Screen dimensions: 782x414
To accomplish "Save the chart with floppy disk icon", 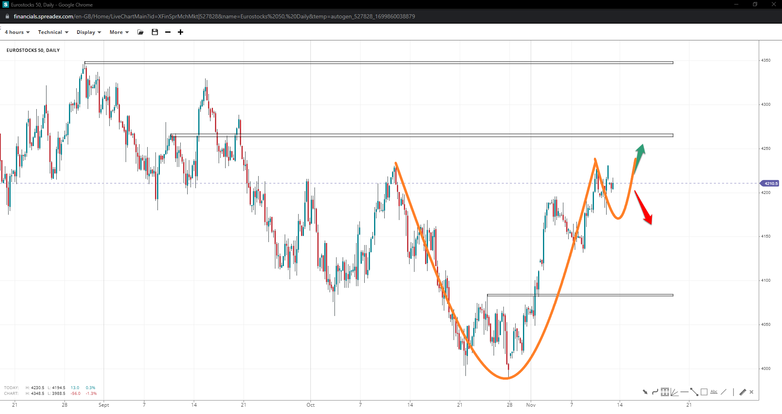I will (155, 32).
